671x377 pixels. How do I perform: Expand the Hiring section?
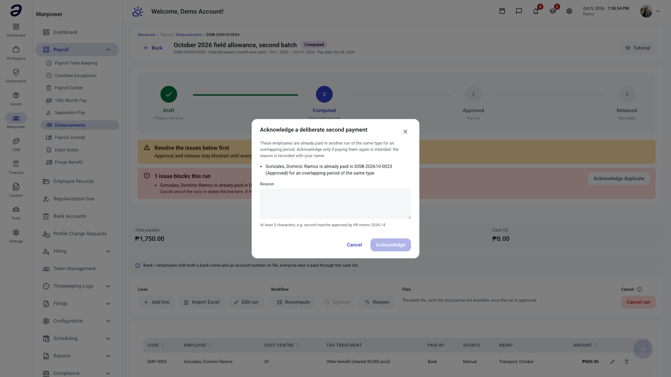[x=77, y=251]
